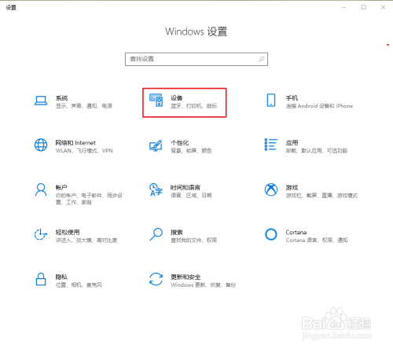
Task: Click the 隐私 heading
Action: (61, 277)
